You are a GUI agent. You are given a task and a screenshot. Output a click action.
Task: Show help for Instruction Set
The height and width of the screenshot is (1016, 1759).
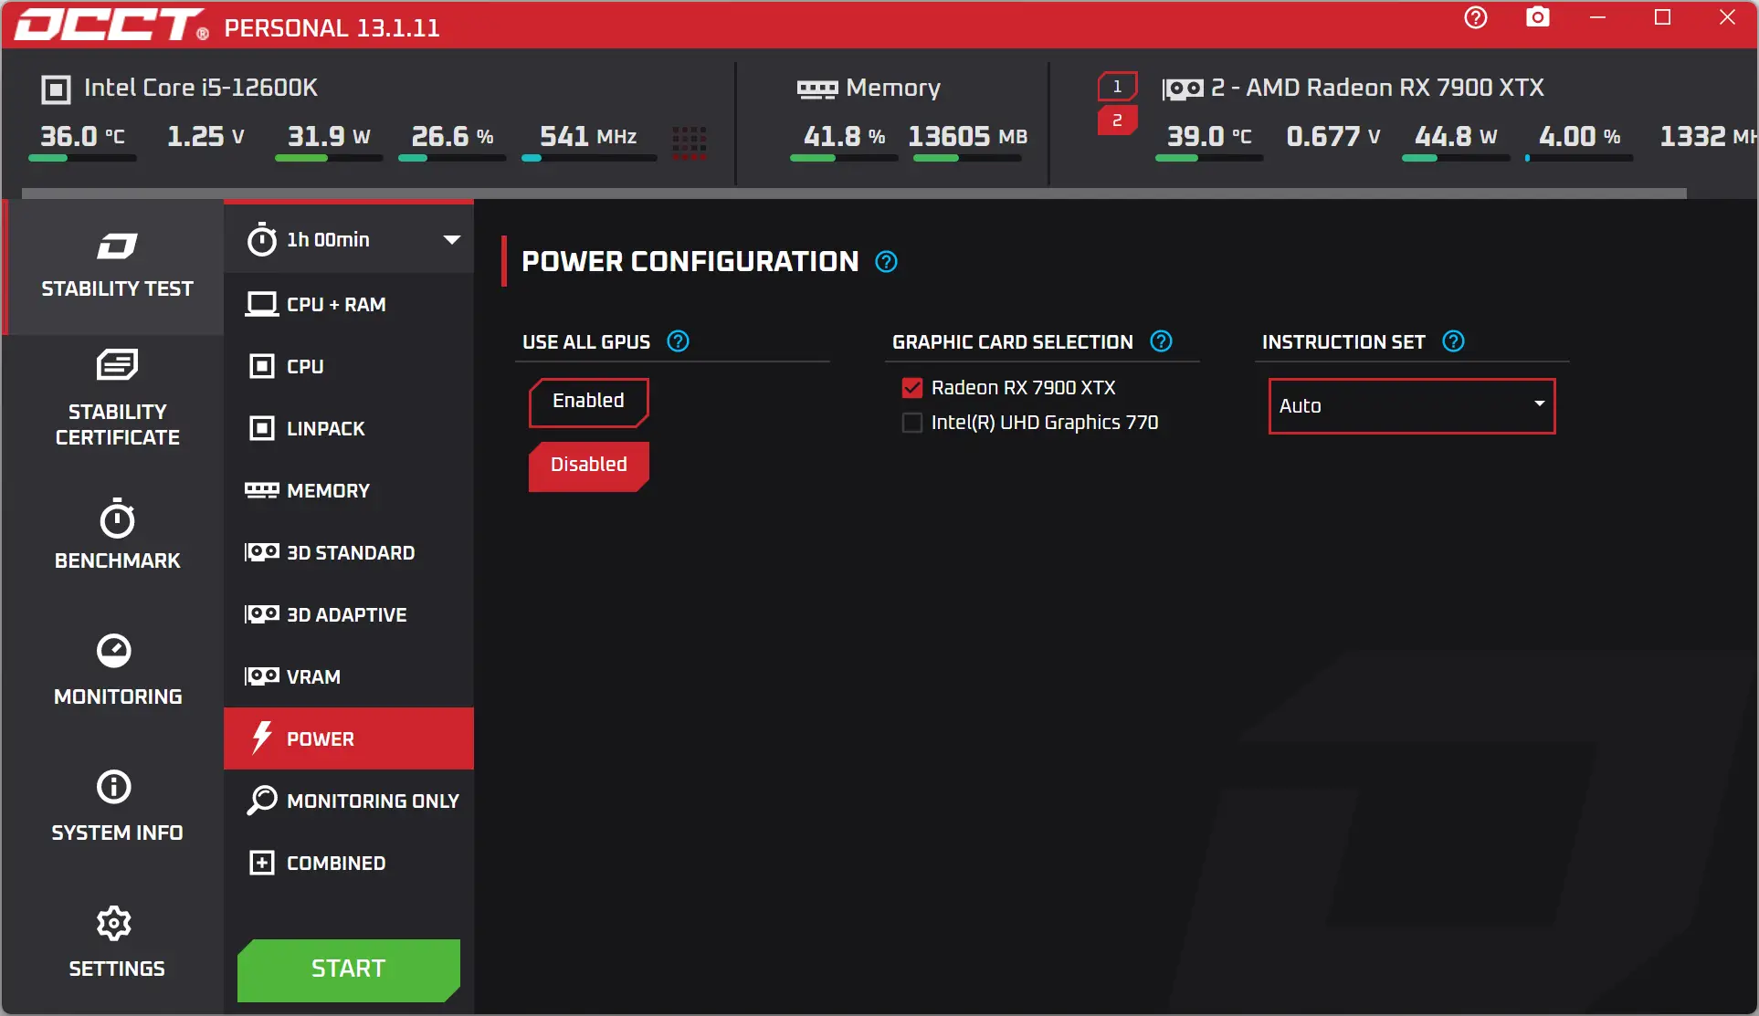pos(1453,341)
